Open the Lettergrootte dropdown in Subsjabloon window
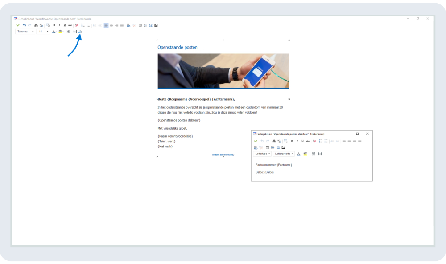The image size is (446, 264). tap(284, 154)
